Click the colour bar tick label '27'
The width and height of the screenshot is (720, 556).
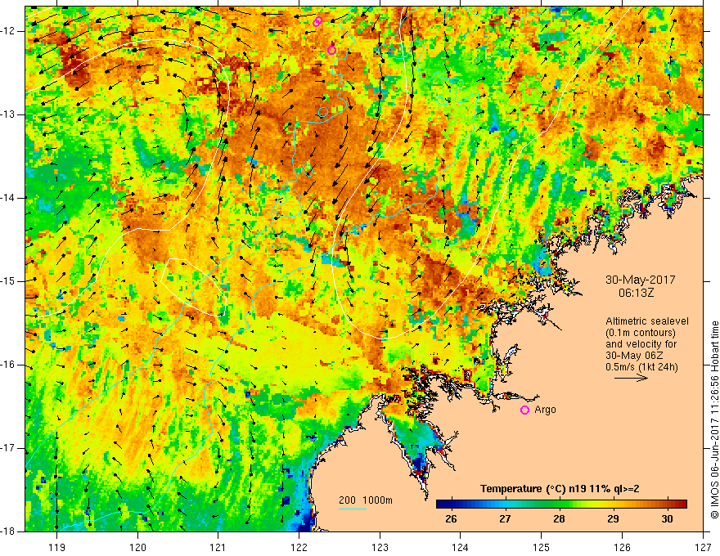coord(505,519)
